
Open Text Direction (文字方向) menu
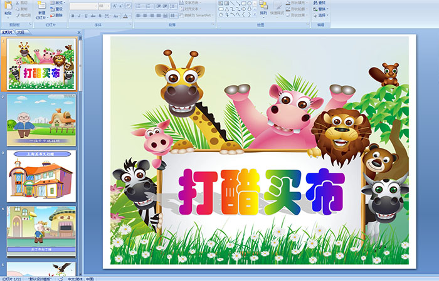click(190, 3)
